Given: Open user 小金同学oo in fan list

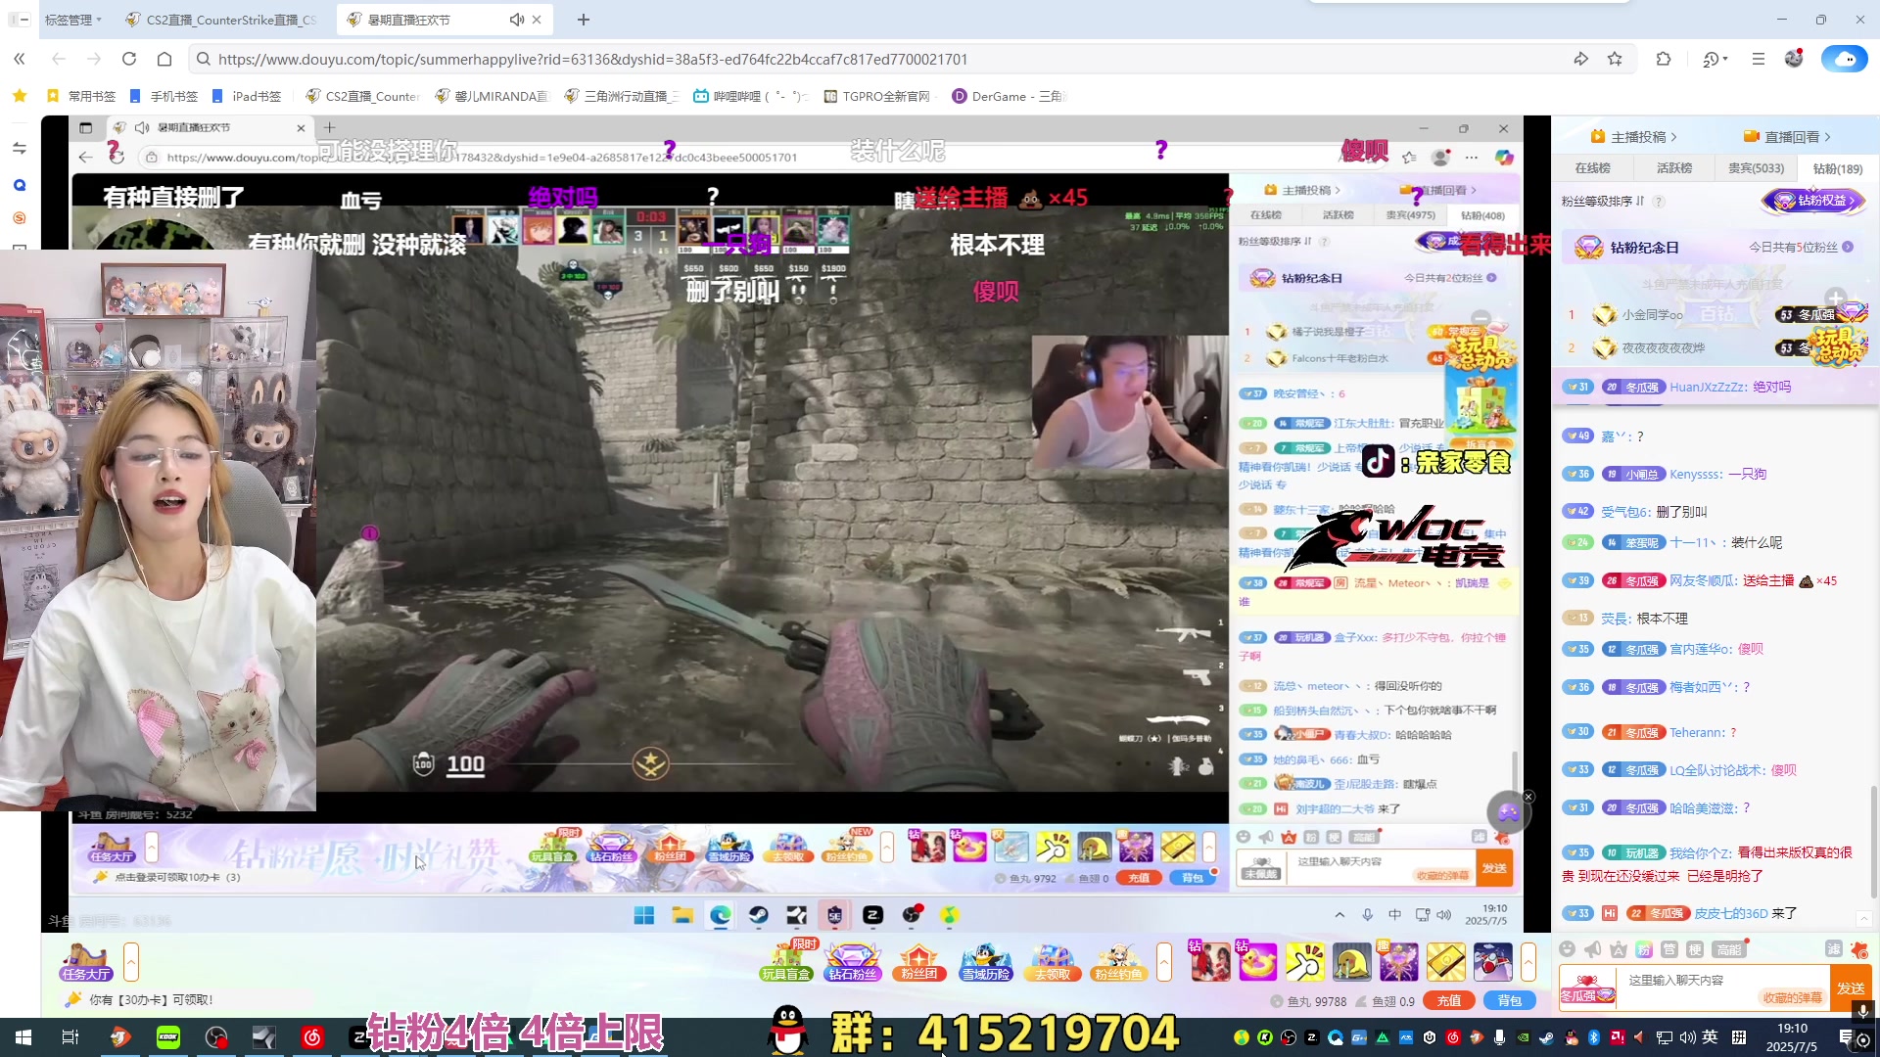Looking at the screenshot, I should point(1652,315).
